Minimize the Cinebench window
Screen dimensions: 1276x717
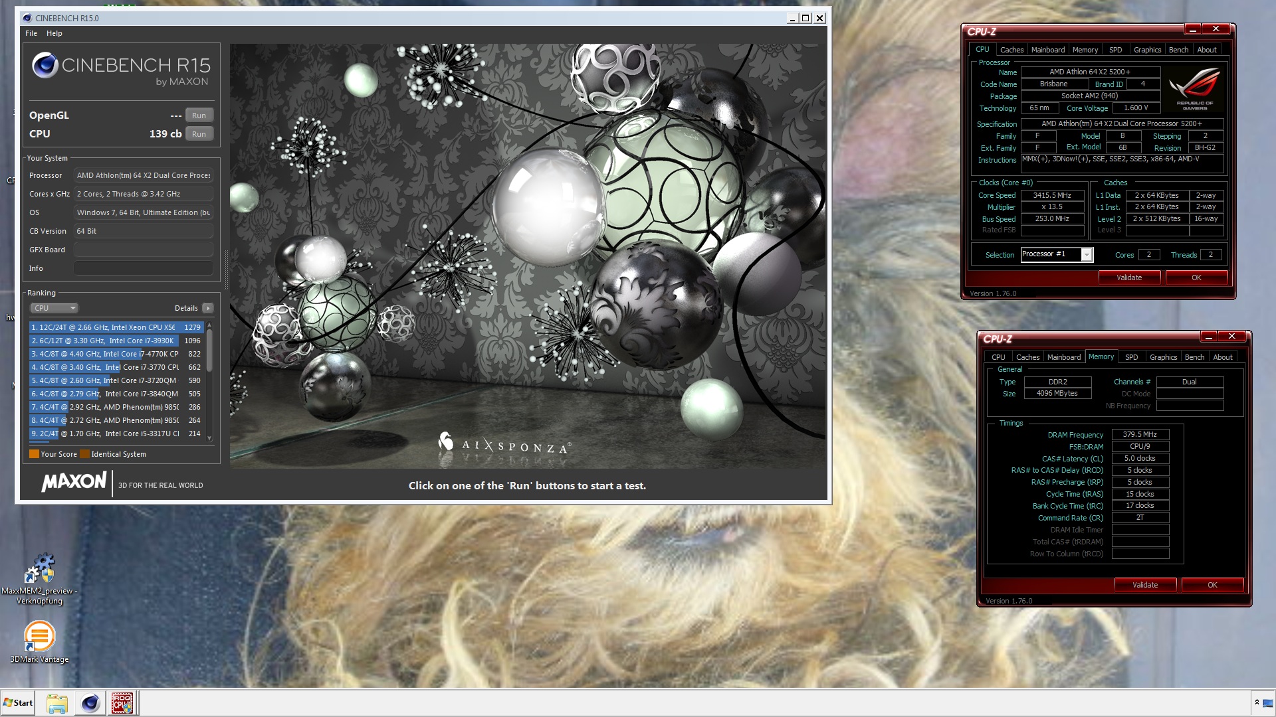pyautogui.click(x=792, y=19)
